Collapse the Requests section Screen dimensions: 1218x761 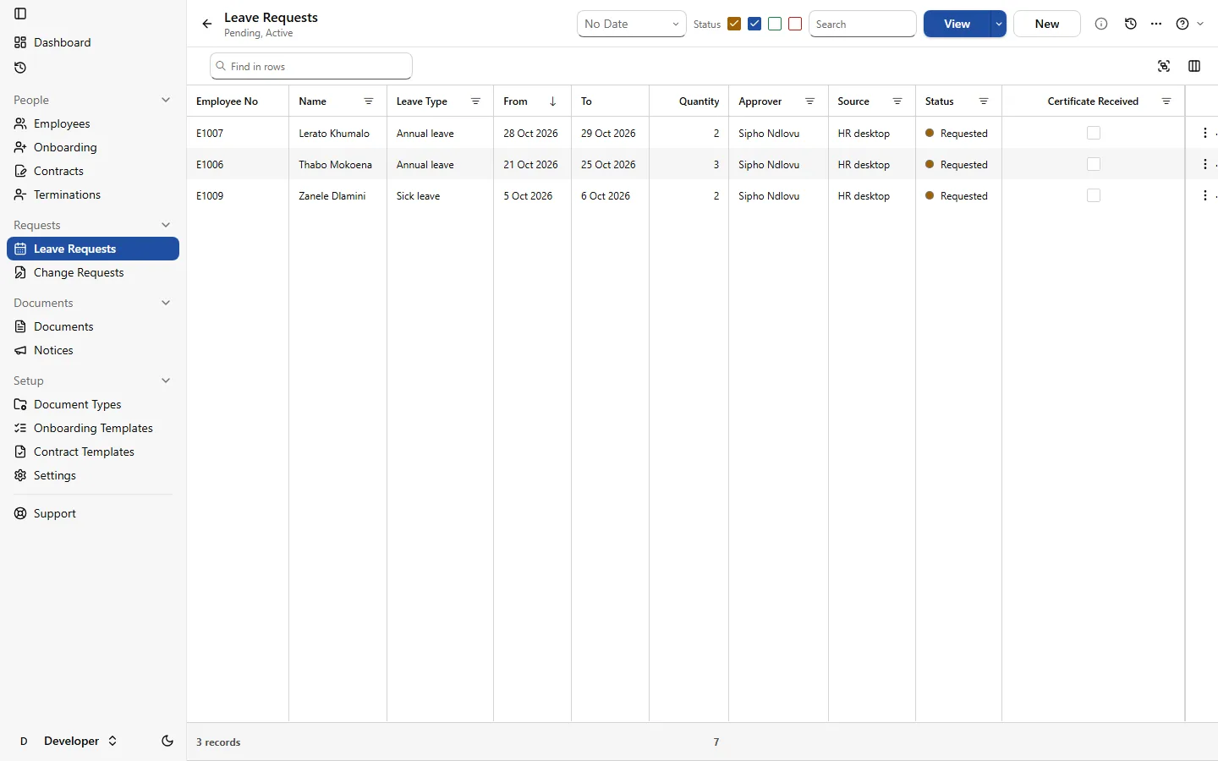pyautogui.click(x=166, y=225)
